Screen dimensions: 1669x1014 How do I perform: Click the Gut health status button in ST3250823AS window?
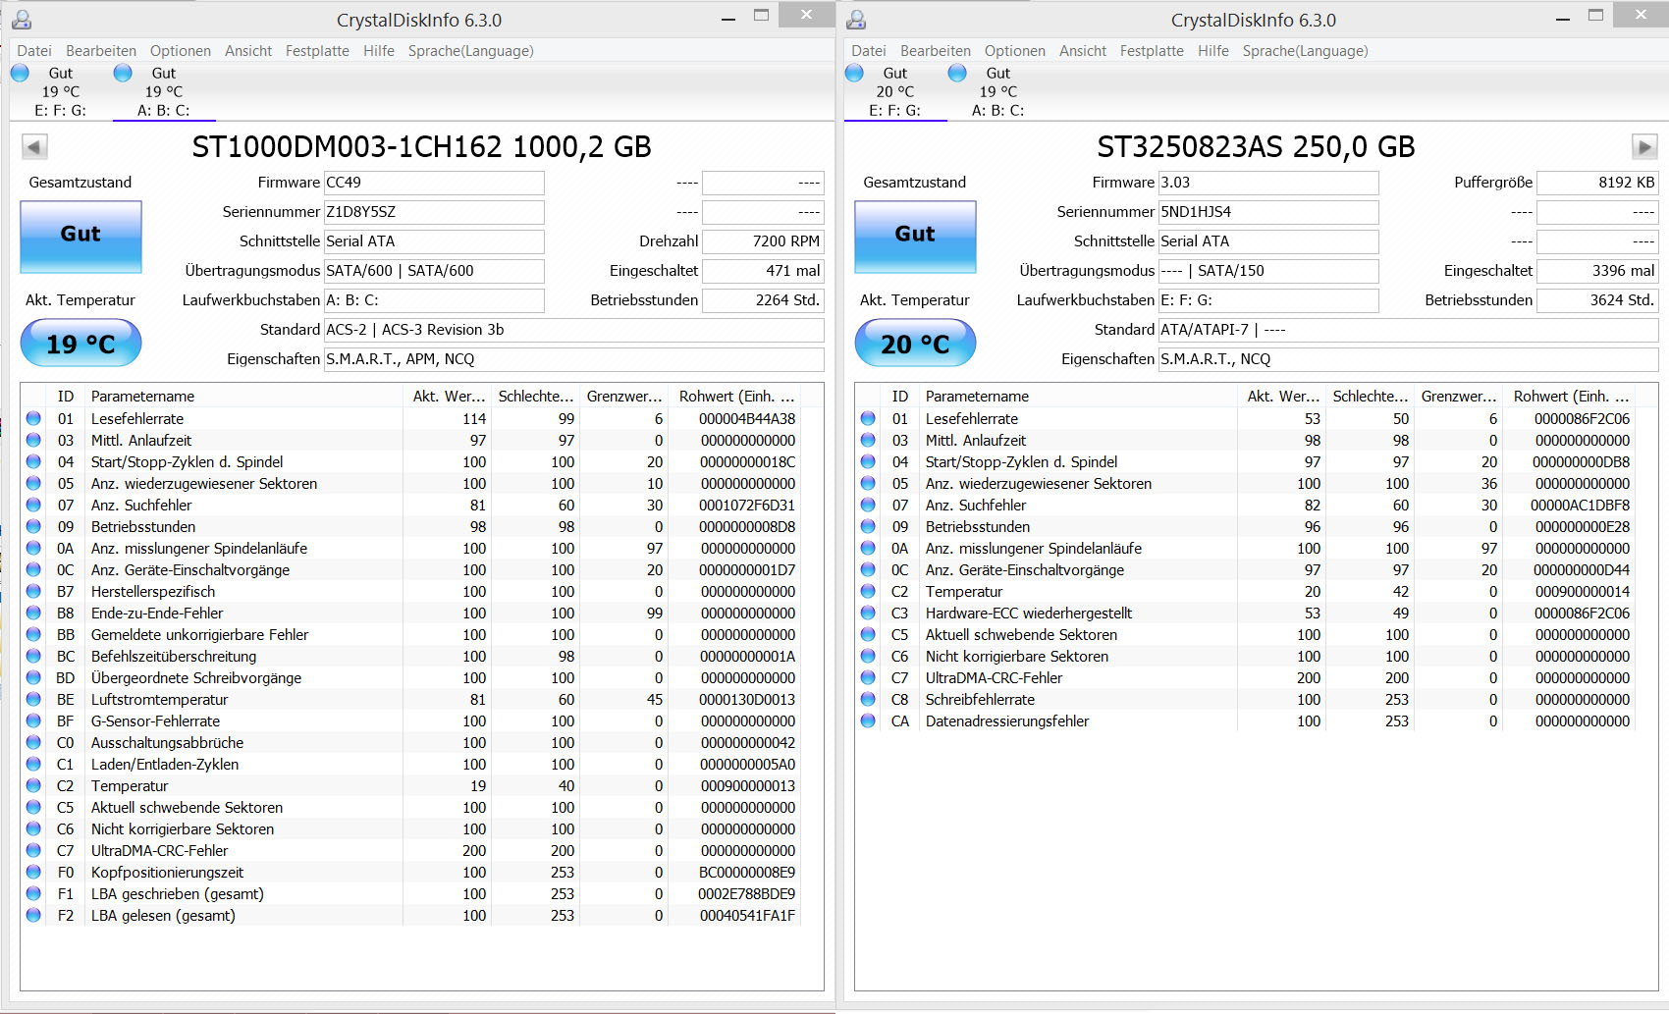(x=916, y=237)
